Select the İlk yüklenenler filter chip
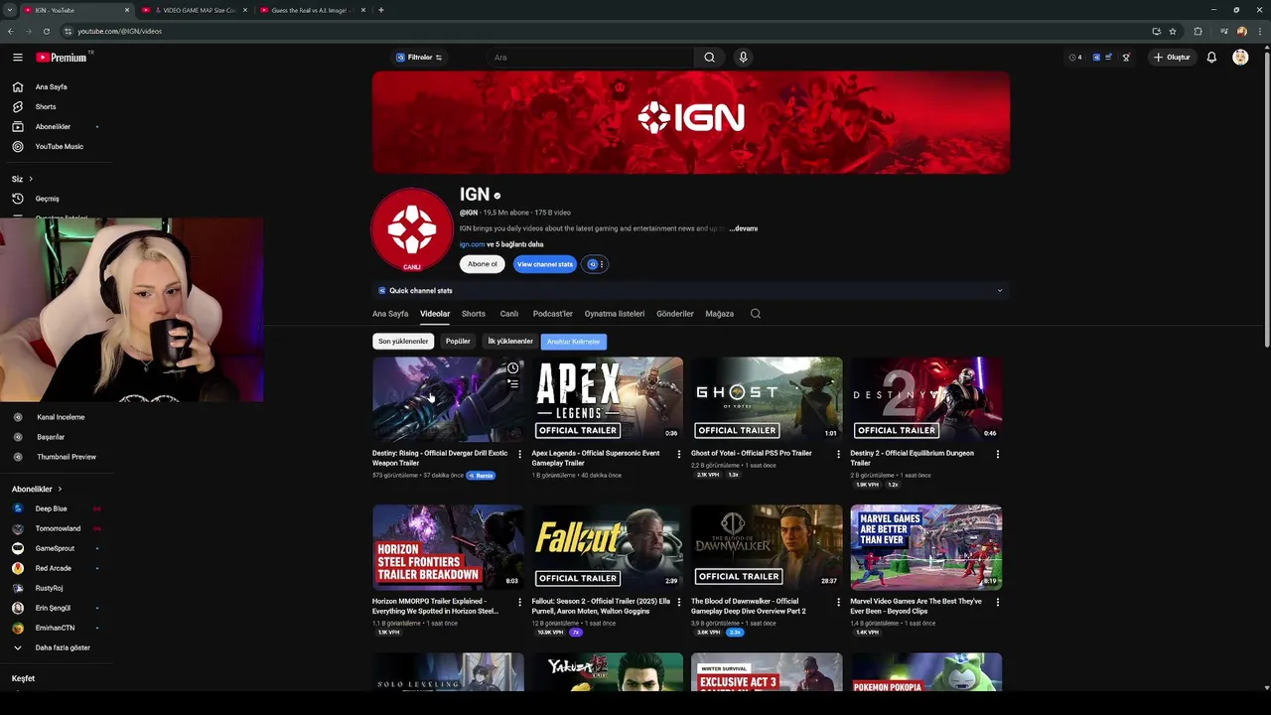 pyautogui.click(x=510, y=342)
